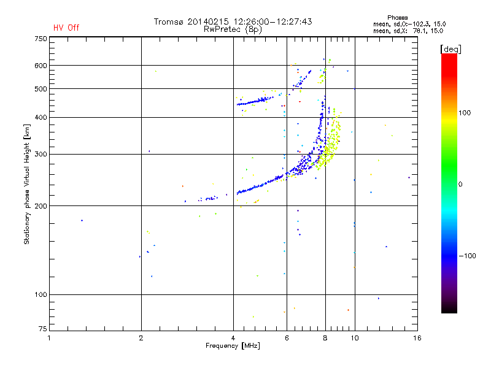
Task: Click the Frequency [MHz] axis title
Action: click(233, 346)
